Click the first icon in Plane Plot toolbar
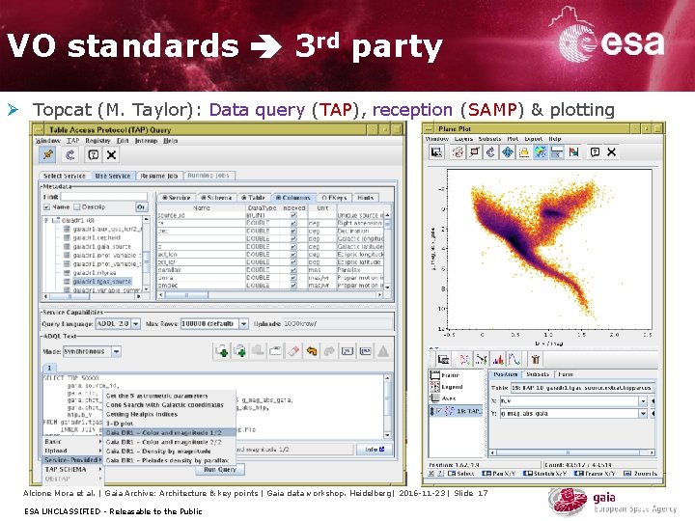This screenshot has width=695, height=521. (x=436, y=152)
